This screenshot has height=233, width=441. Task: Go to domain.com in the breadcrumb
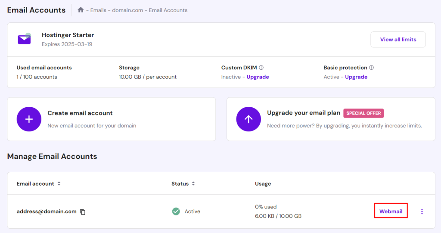[127, 10]
